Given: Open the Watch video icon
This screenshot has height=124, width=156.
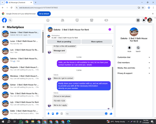Looking at the screenshot, I should [77, 20].
